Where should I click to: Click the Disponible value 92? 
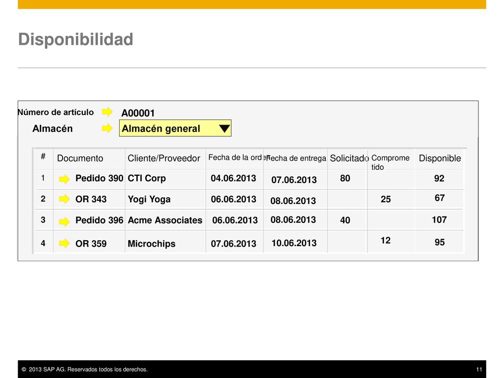pyautogui.click(x=439, y=178)
